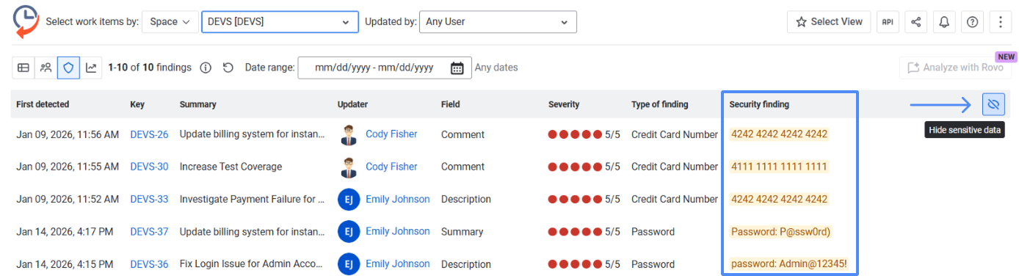The height and width of the screenshot is (276, 1019).
Task: Expand the Any User dropdown
Action: click(x=498, y=22)
